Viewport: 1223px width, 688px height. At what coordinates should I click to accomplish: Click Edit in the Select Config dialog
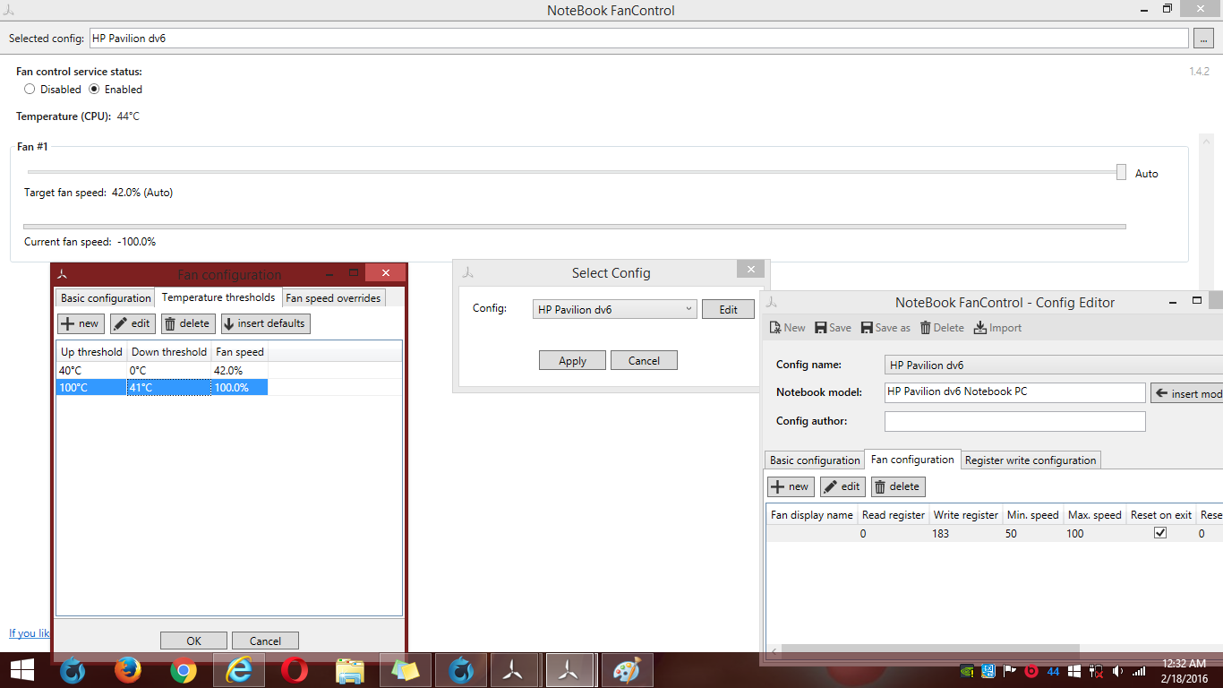(x=728, y=309)
